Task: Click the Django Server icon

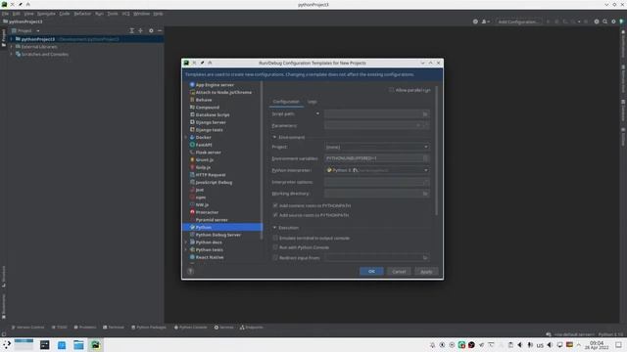Action: (192, 122)
